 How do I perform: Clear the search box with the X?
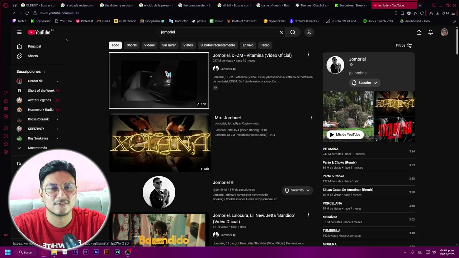[281, 32]
